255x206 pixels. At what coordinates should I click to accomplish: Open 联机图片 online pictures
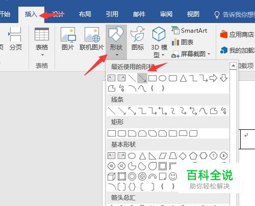(92, 38)
